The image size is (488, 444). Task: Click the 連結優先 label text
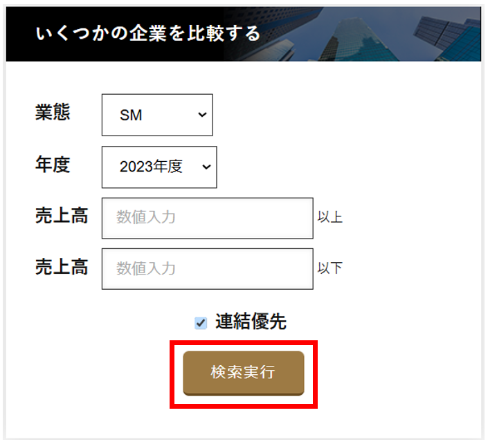coord(251,322)
